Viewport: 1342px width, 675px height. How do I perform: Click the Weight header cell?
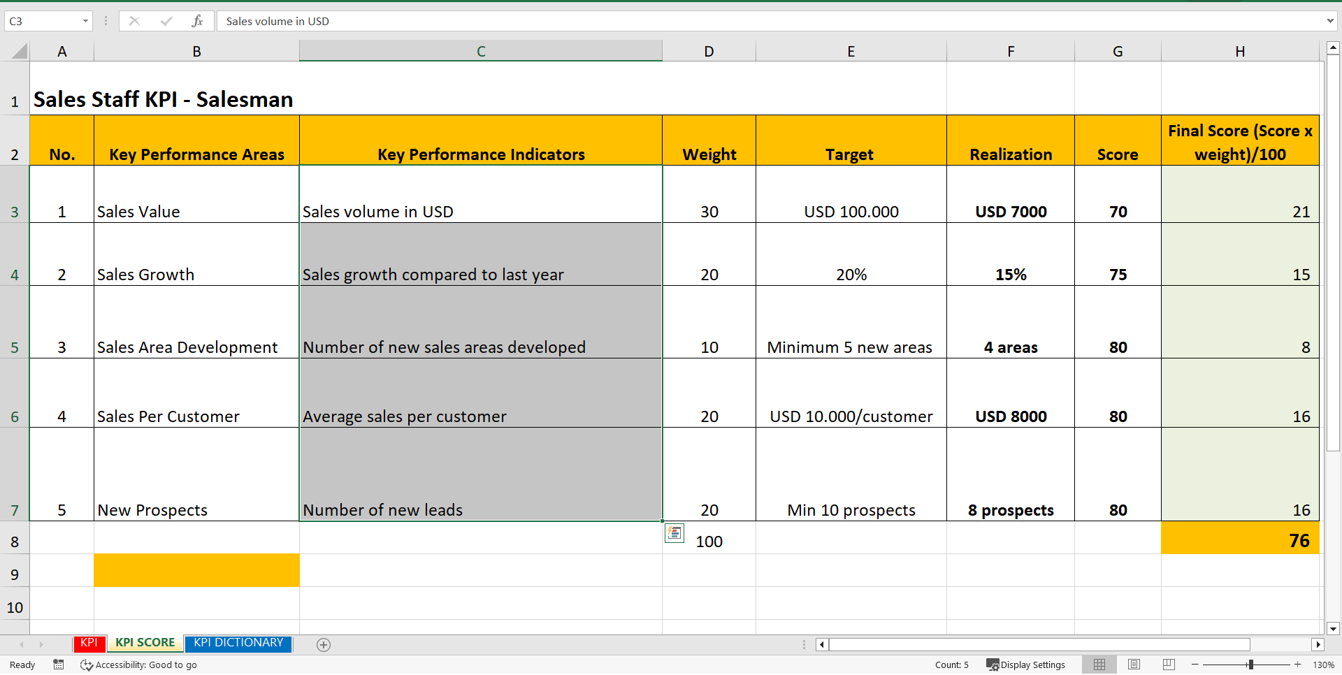[709, 140]
